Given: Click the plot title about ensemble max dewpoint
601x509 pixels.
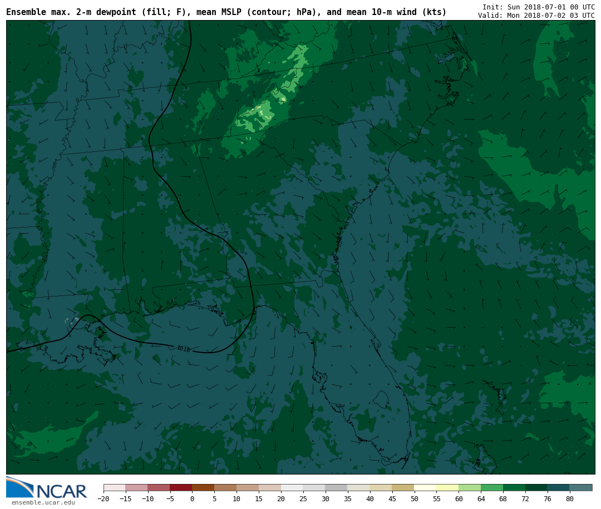Looking at the screenshot, I should [x=226, y=12].
